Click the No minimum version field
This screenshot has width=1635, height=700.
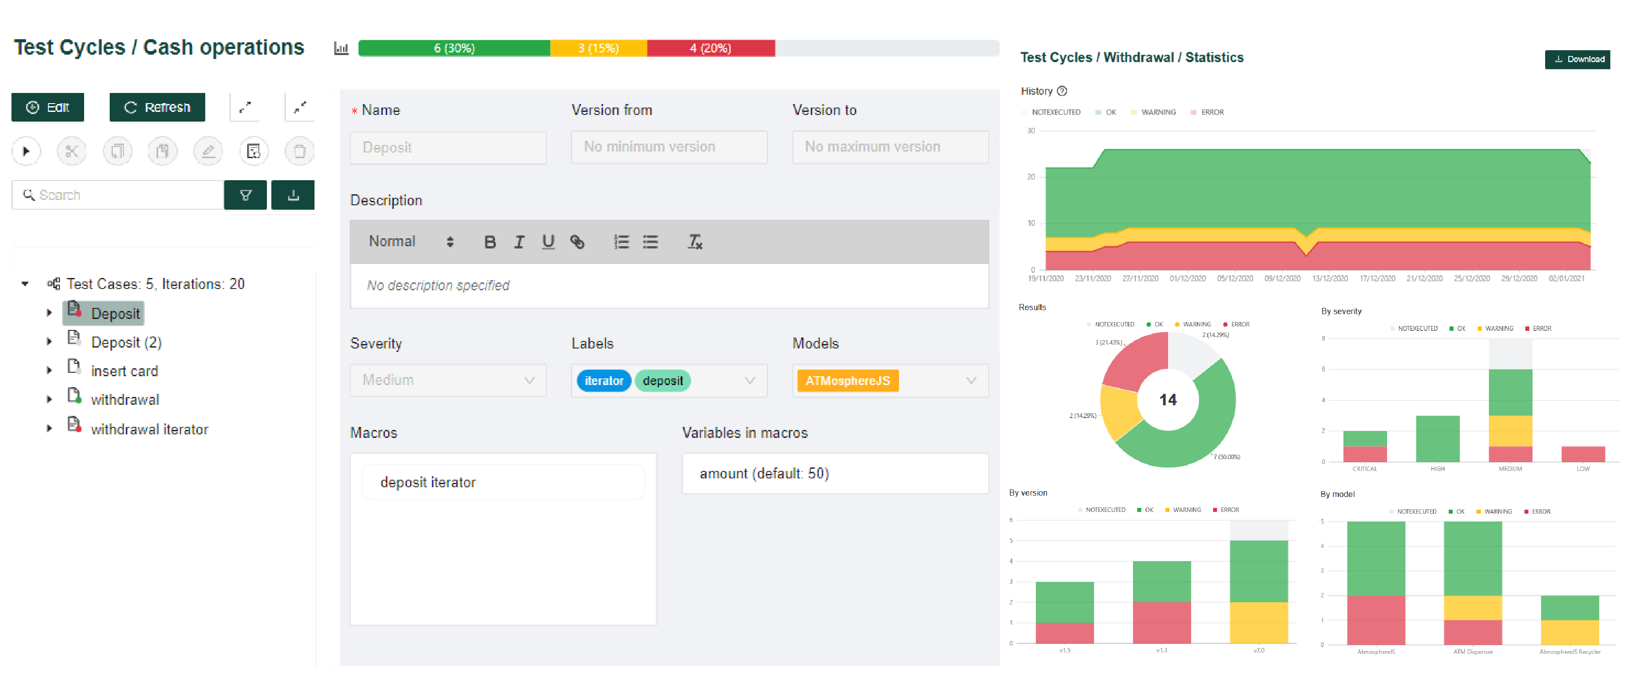669,147
